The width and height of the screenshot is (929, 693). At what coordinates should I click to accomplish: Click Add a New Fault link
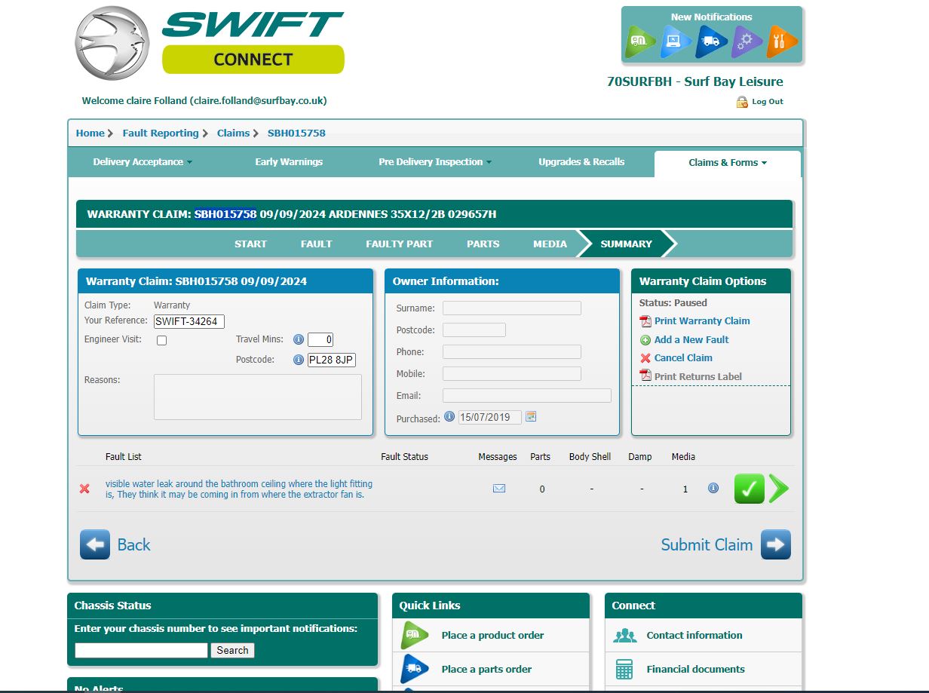pyautogui.click(x=691, y=340)
